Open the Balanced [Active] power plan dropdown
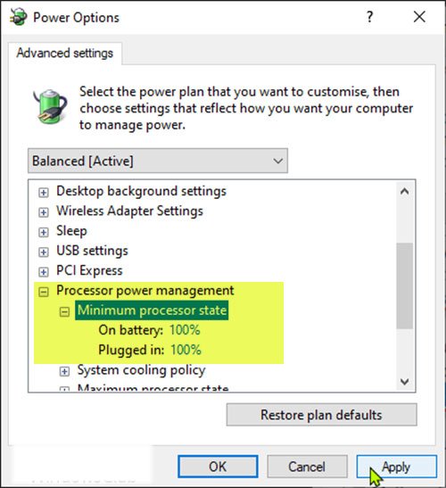Image resolution: width=446 pixels, height=488 pixels. pyautogui.click(x=158, y=161)
